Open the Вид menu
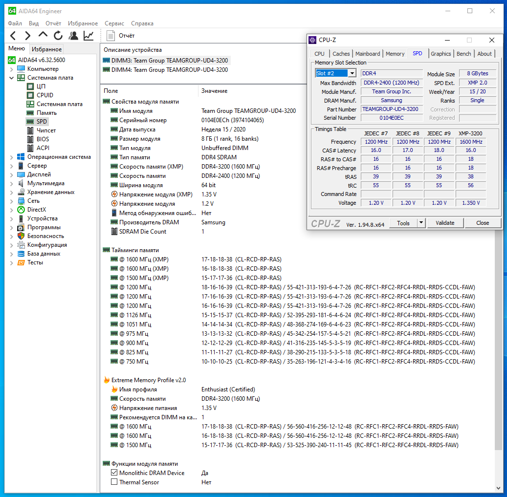The height and width of the screenshot is (497, 507). pyautogui.click(x=34, y=23)
